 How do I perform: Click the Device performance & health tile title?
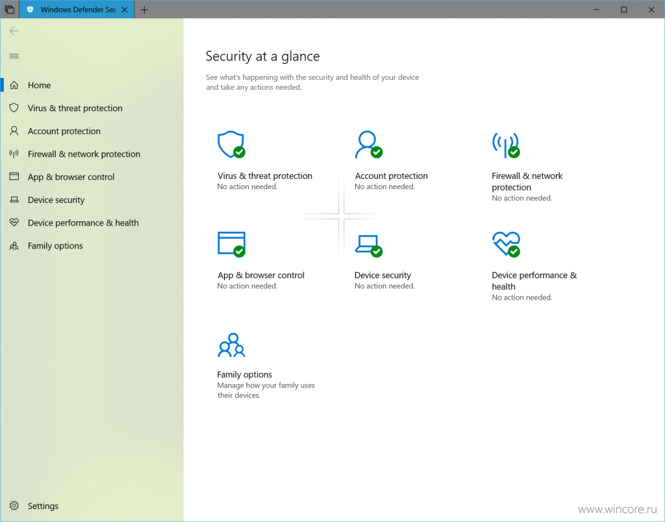534,281
